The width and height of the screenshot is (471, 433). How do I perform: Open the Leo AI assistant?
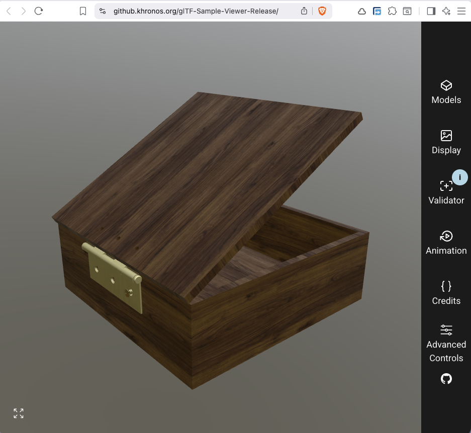point(446,12)
